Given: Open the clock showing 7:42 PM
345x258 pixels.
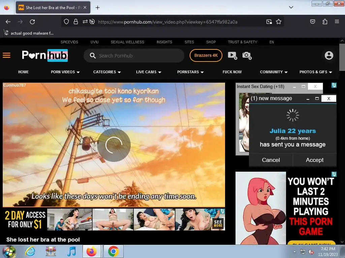Looking at the screenshot, I should (328, 252).
